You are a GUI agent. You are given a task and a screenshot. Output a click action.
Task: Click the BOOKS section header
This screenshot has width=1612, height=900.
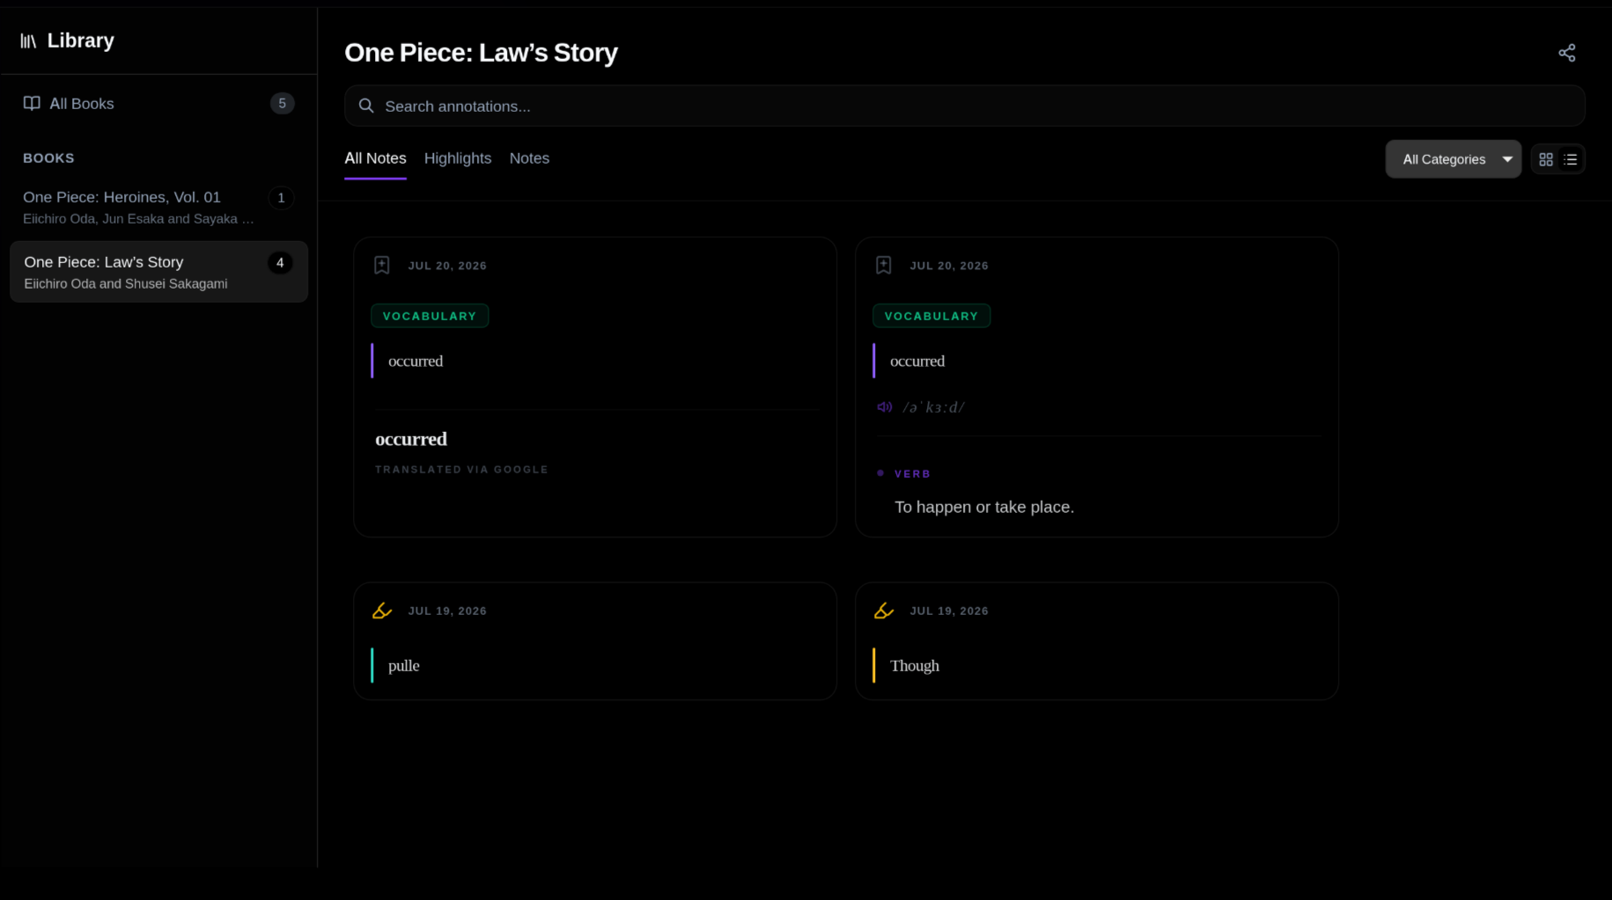48,158
